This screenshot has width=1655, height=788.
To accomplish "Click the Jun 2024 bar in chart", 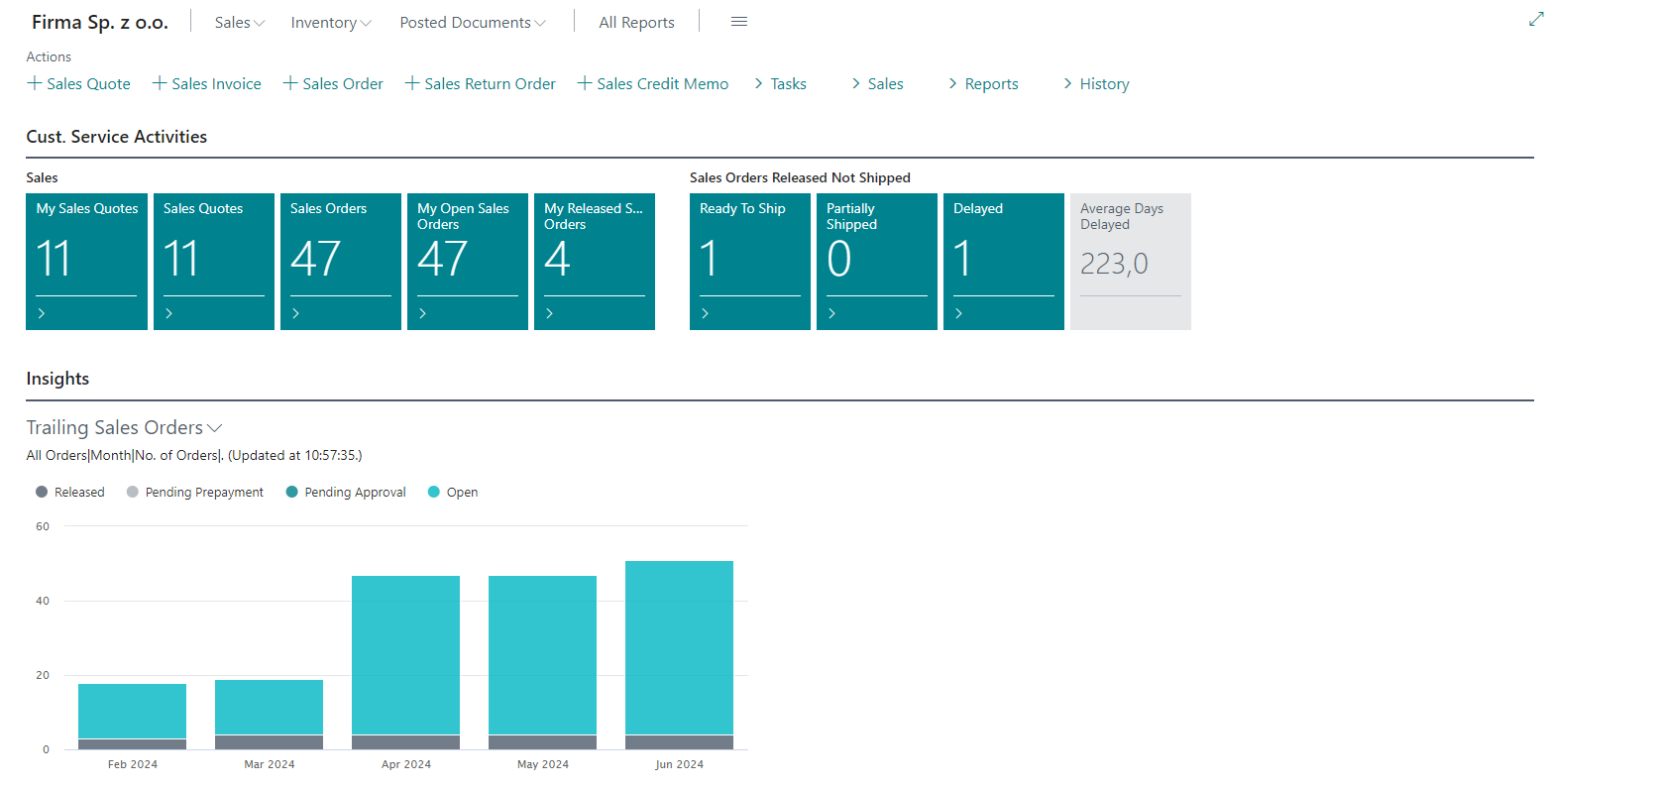I will (679, 648).
